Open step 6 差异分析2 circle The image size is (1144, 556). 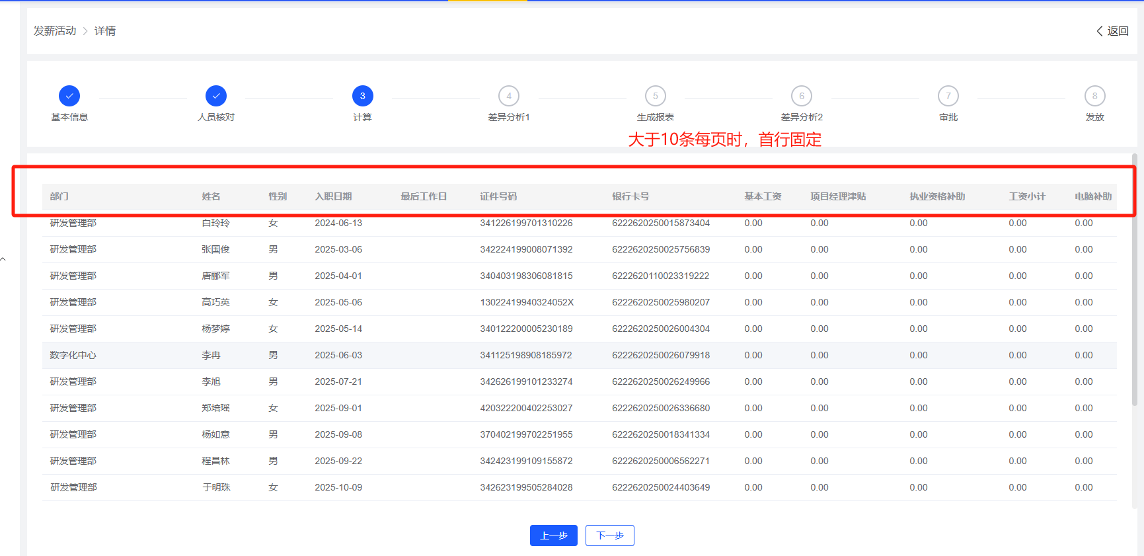tap(802, 96)
